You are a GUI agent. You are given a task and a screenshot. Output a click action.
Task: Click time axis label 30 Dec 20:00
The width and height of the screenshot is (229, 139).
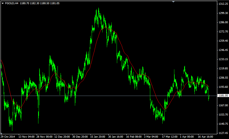pyautogui.click(x=80, y=137)
